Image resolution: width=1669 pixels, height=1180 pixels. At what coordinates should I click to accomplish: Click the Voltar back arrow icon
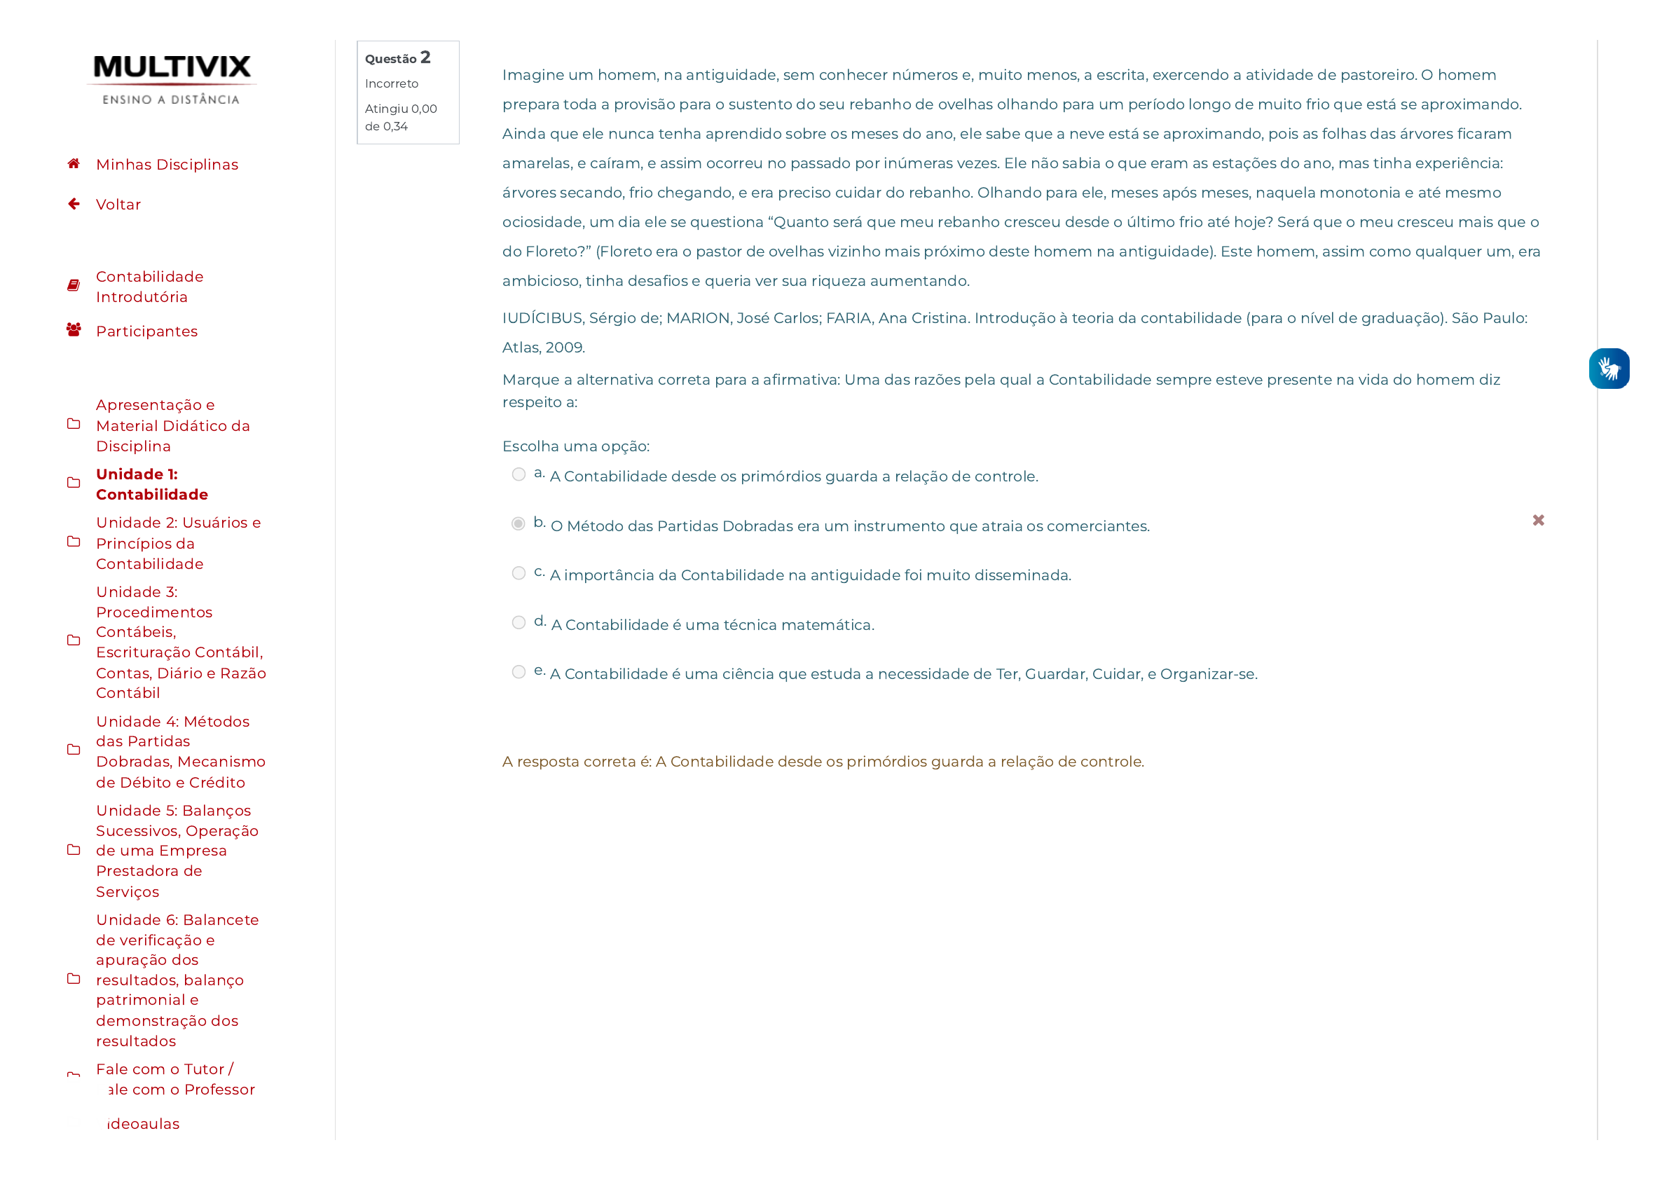point(73,202)
